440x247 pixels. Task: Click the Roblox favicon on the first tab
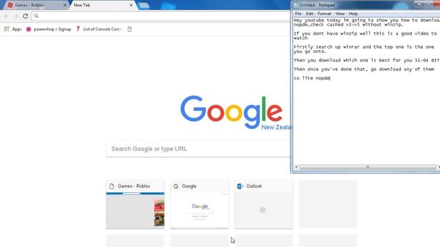[x=10, y=5]
